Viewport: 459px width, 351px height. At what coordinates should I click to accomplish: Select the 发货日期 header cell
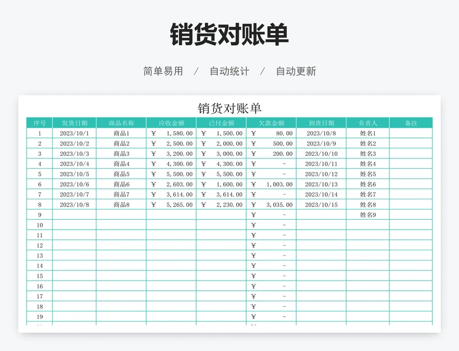click(75, 123)
